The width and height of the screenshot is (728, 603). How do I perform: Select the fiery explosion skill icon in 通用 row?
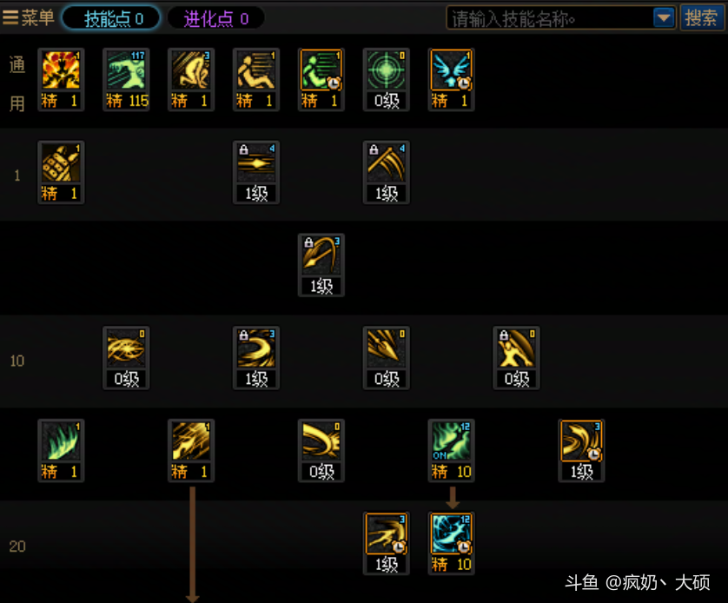pos(61,79)
